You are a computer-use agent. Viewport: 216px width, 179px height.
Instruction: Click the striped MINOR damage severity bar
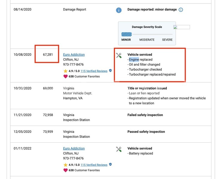click(126, 34)
